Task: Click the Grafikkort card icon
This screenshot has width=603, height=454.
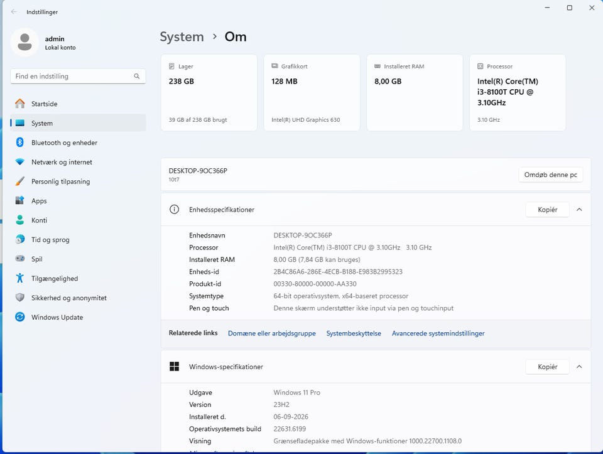Action: point(274,66)
